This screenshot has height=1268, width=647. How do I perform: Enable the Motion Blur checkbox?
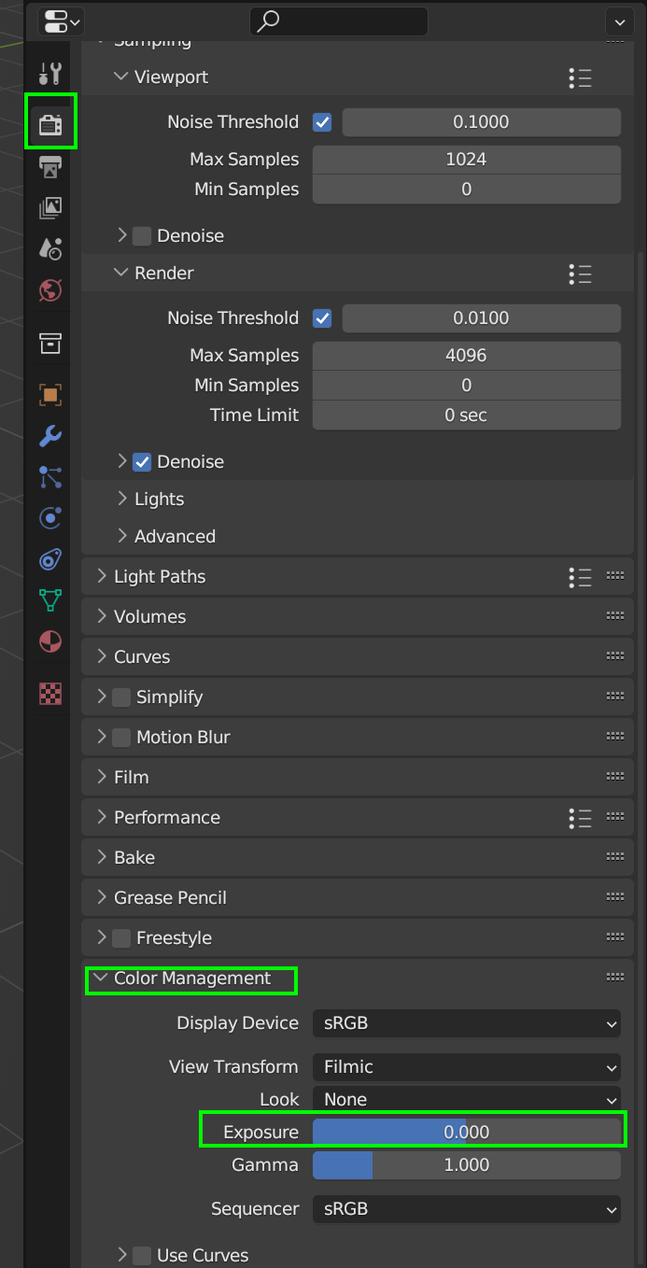pyautogui.click(x=121, y=738)
